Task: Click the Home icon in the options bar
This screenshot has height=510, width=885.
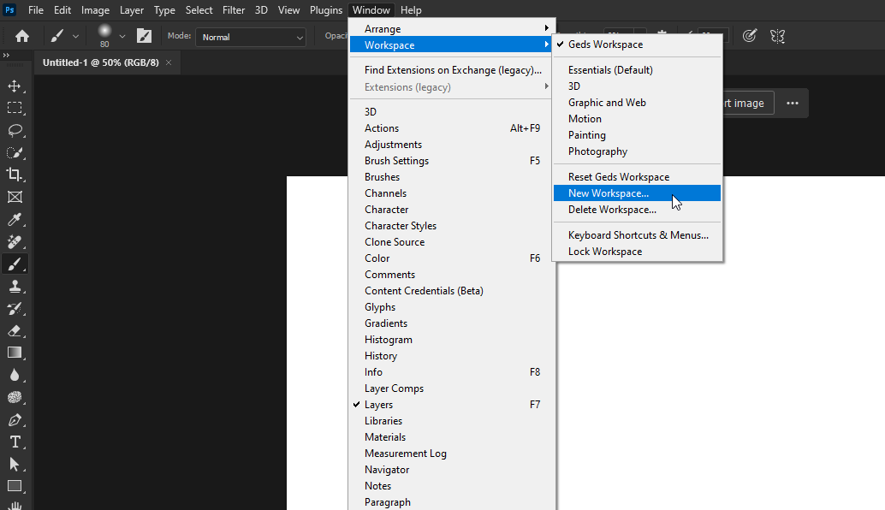Action: point(21,36)
